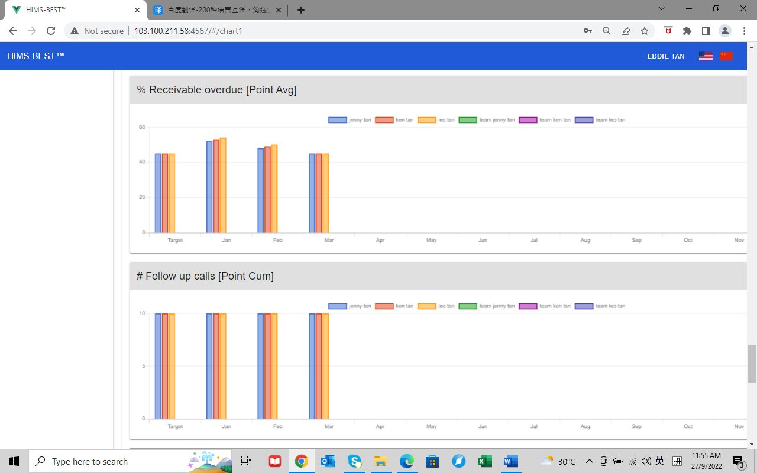The width and height of the screenshot is (757, 473).
Task: Bookmark this page with the star icon
Action: tap(645, 31)
